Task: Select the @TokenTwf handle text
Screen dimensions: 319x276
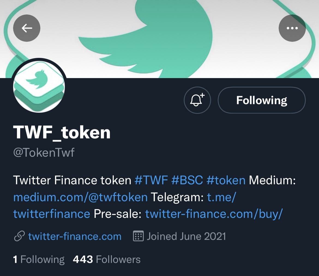Action: (44, 153)
